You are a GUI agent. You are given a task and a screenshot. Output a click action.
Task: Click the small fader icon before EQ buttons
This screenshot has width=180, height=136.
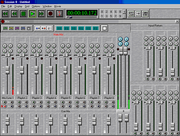tap(50, 28)
